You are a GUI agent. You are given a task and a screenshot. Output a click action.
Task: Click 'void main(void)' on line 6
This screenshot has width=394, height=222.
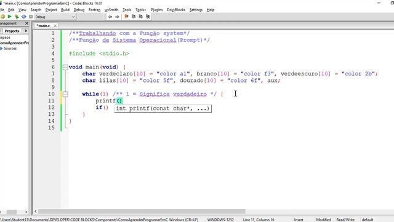coord(94,67)
